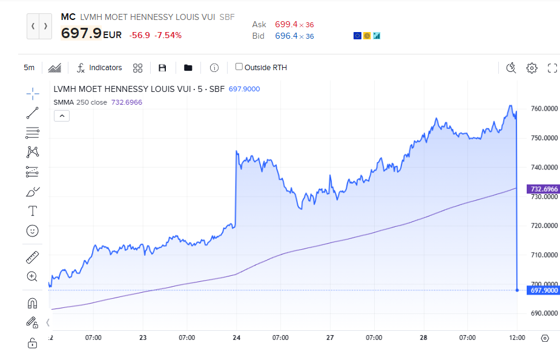Open chart style area selector
The width and height of the screenshot is (560, 349).
pos(54,68)
